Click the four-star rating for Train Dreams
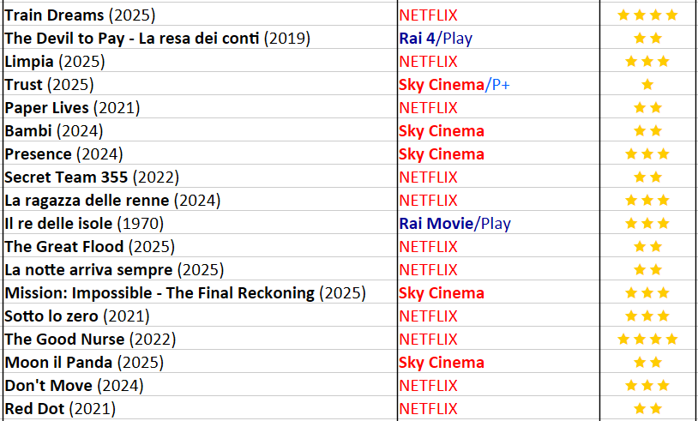Image resolution: width=698 pixels, height=421 pixels. click(x=647, y=15)
